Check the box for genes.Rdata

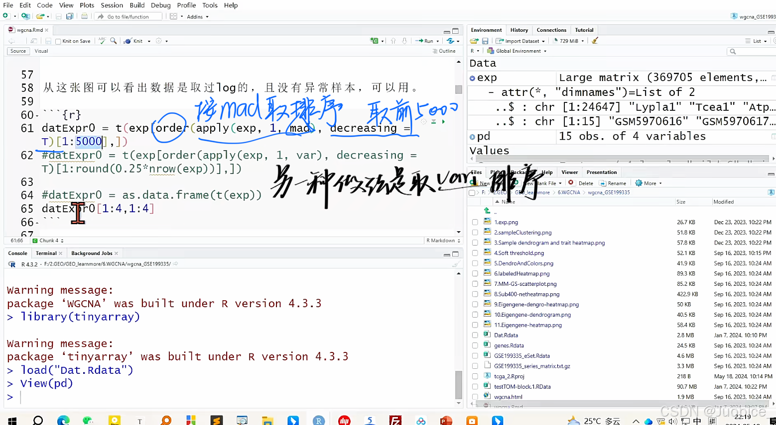tap(475, 345)
